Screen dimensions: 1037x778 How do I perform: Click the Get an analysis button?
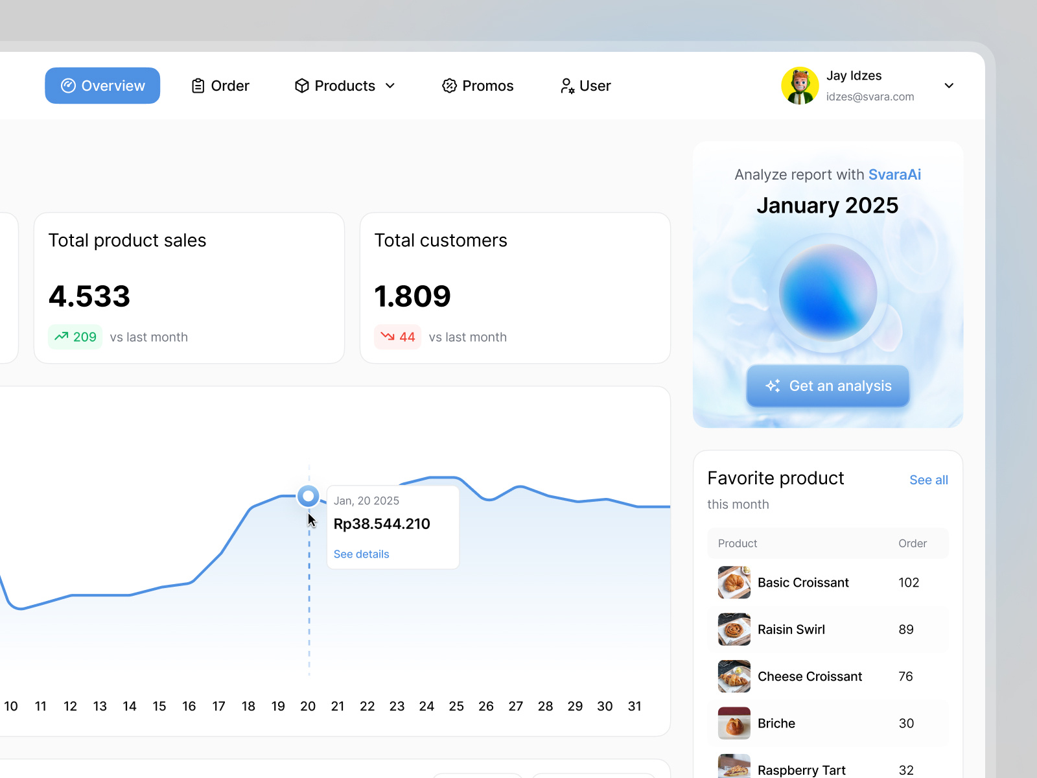[828, 386]
